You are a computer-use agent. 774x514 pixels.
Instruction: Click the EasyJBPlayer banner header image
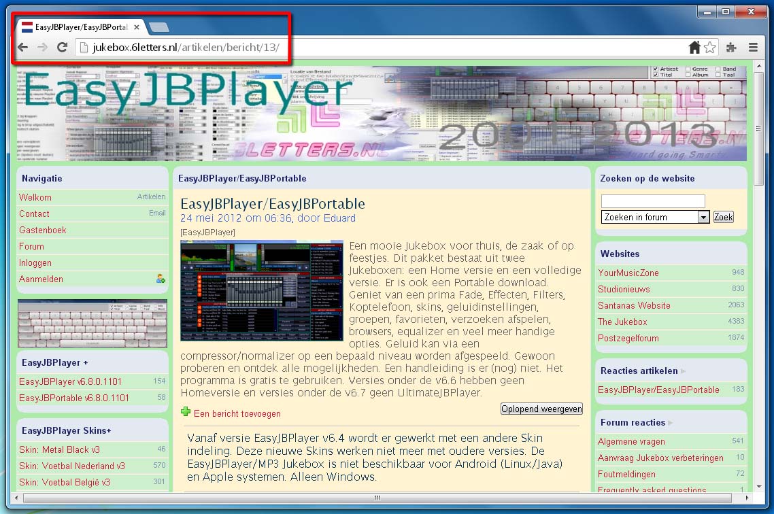point(381,114)
